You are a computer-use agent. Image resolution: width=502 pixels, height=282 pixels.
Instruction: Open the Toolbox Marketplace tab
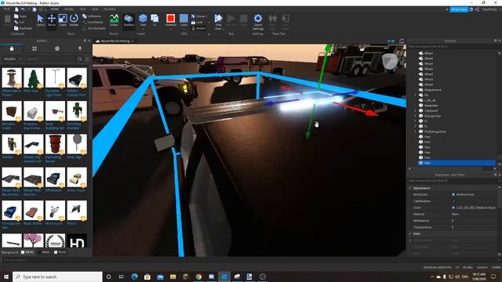12,49
